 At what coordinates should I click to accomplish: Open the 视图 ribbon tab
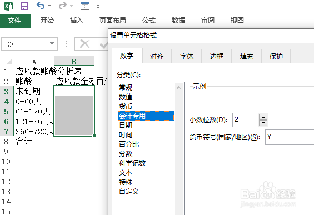pos(237,21)
